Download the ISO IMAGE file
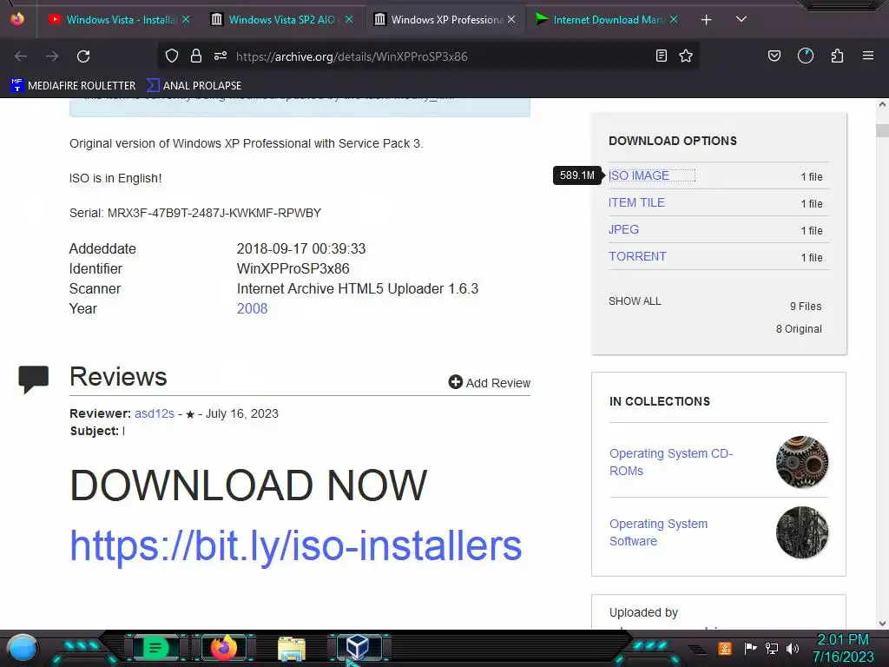Screen dimensions: 889x667 point(639,175)
